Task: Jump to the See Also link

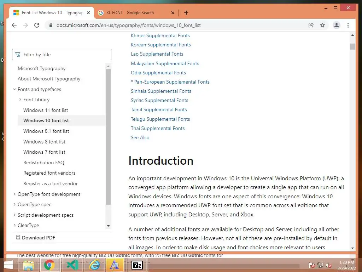Action: coord(140,138)
